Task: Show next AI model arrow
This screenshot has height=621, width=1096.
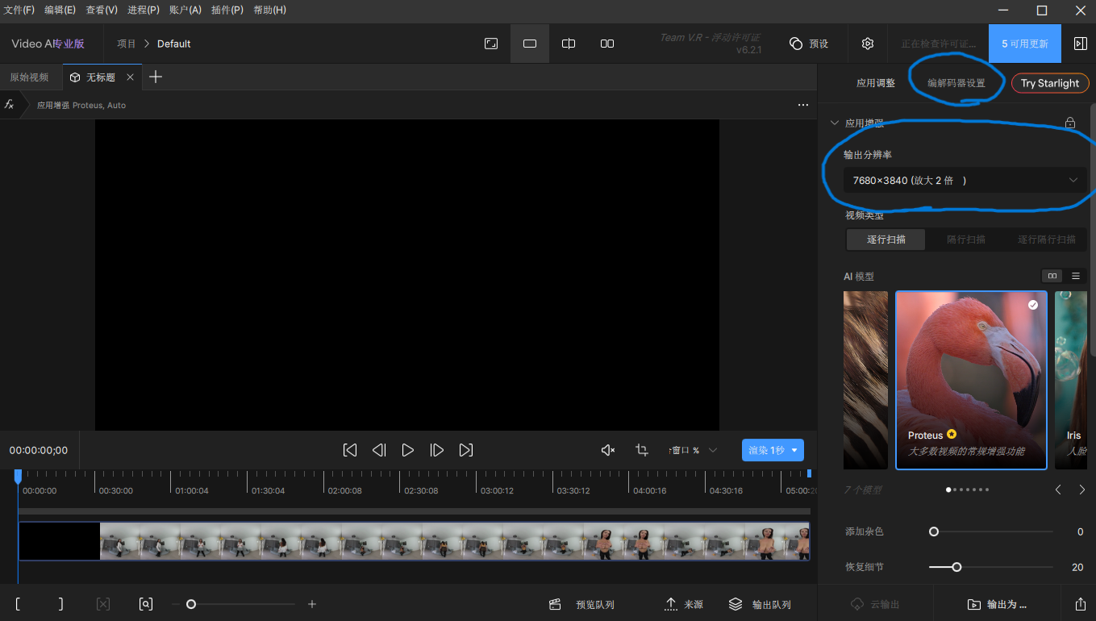Action: coord(1082,490)
